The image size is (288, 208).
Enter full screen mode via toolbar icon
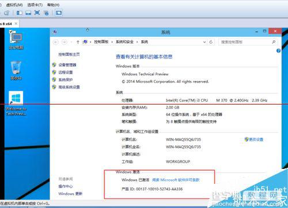(x=37, y=13)
